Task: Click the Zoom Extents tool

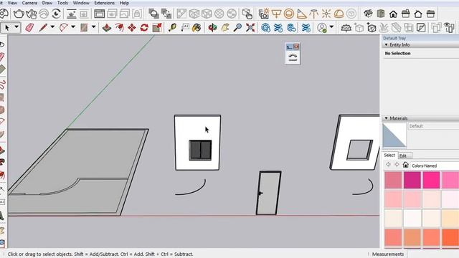Action: tap(250, 28)
